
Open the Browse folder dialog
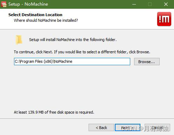(147, 62)
